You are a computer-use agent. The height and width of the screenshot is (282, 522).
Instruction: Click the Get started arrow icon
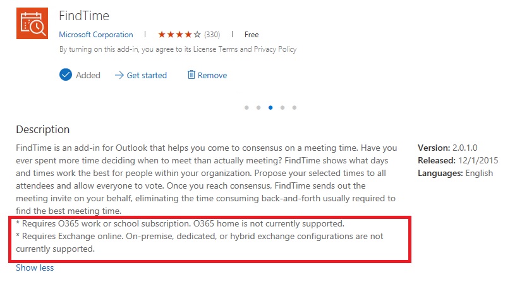(x=119, y=75)
